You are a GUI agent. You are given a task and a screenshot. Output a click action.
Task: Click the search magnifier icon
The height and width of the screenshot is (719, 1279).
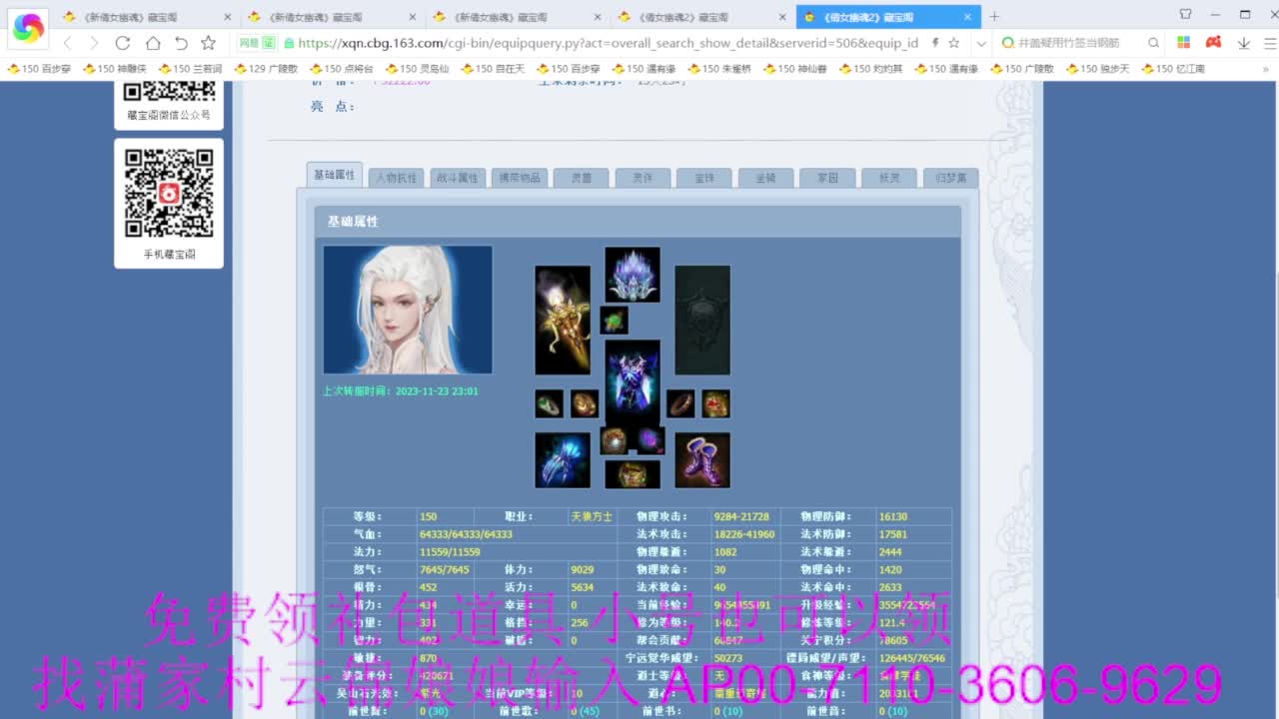click(x=1153, y=43)
